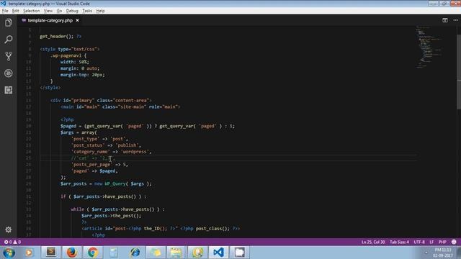The width and height of the screenshot is (461, 259).
Task: Click the 'posts_per_page' => 5 line
Action: point(99,165)
